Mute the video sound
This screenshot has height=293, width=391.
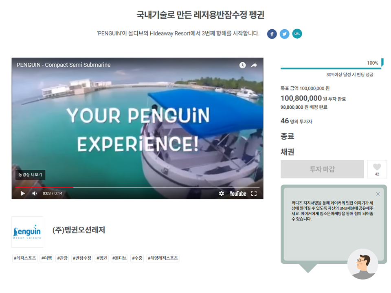[34, 193]
